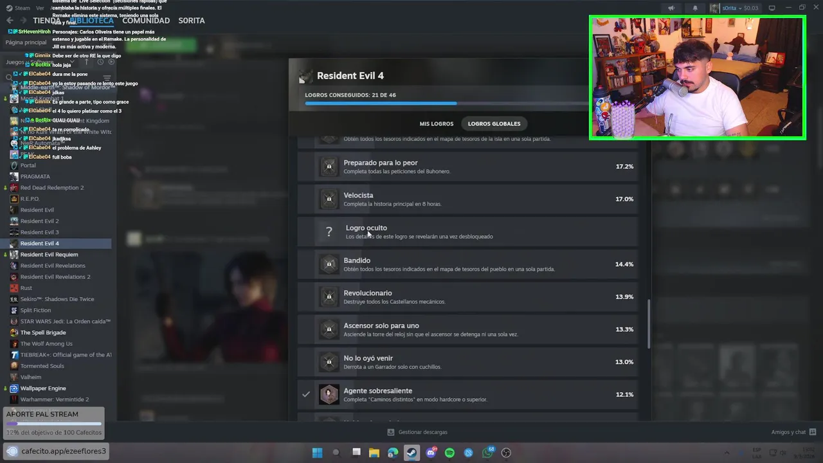Click the achievements list scrollbar
This screenshot has height=463, width=823.
[x=648, y=323]
